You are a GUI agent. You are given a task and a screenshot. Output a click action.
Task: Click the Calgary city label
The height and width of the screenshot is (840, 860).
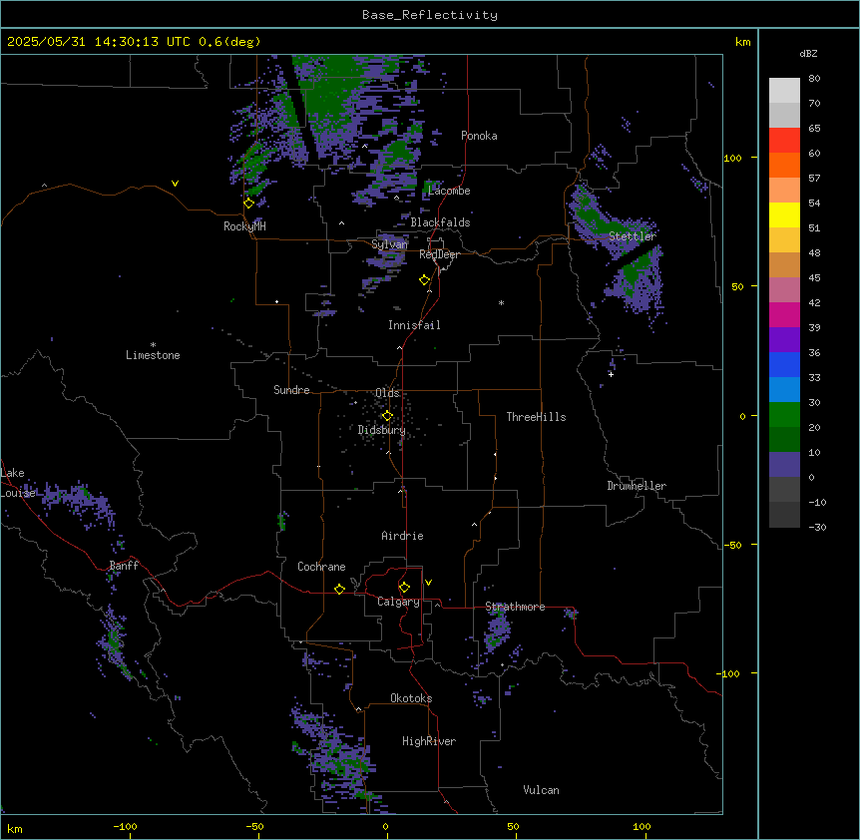tap(398, 602)
